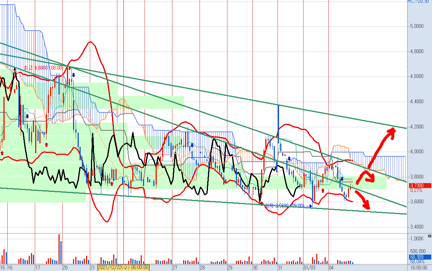Select date 31 on the time axis
The height and width of the screenshot is (271, 432).
pyautogui.click(x=280, y=268)
